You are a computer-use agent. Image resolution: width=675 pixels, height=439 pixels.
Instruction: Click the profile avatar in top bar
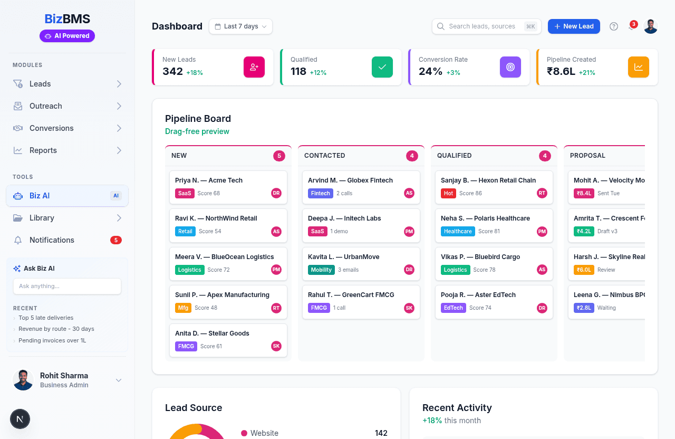(x=651, y=26)
